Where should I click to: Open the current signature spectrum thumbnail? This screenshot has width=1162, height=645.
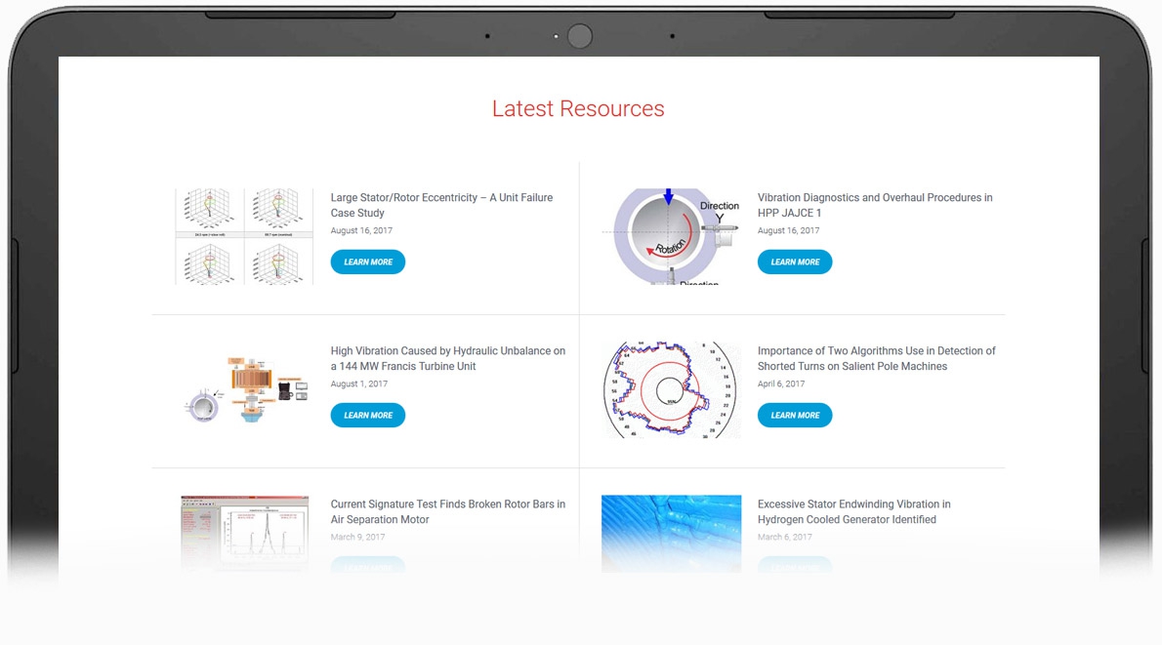[244, 533]
